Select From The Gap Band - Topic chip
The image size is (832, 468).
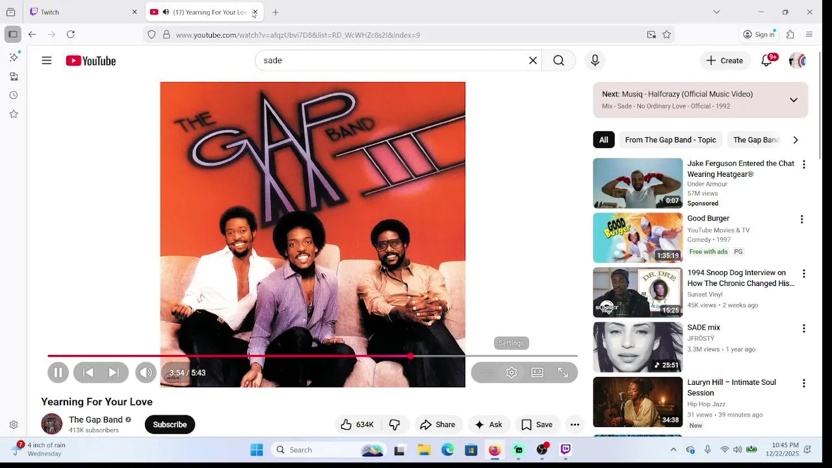(x=670, y=140)
